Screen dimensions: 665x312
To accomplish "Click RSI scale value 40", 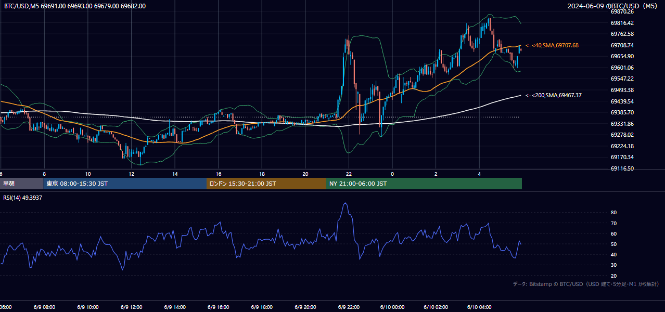I will (x=613, y=254).
